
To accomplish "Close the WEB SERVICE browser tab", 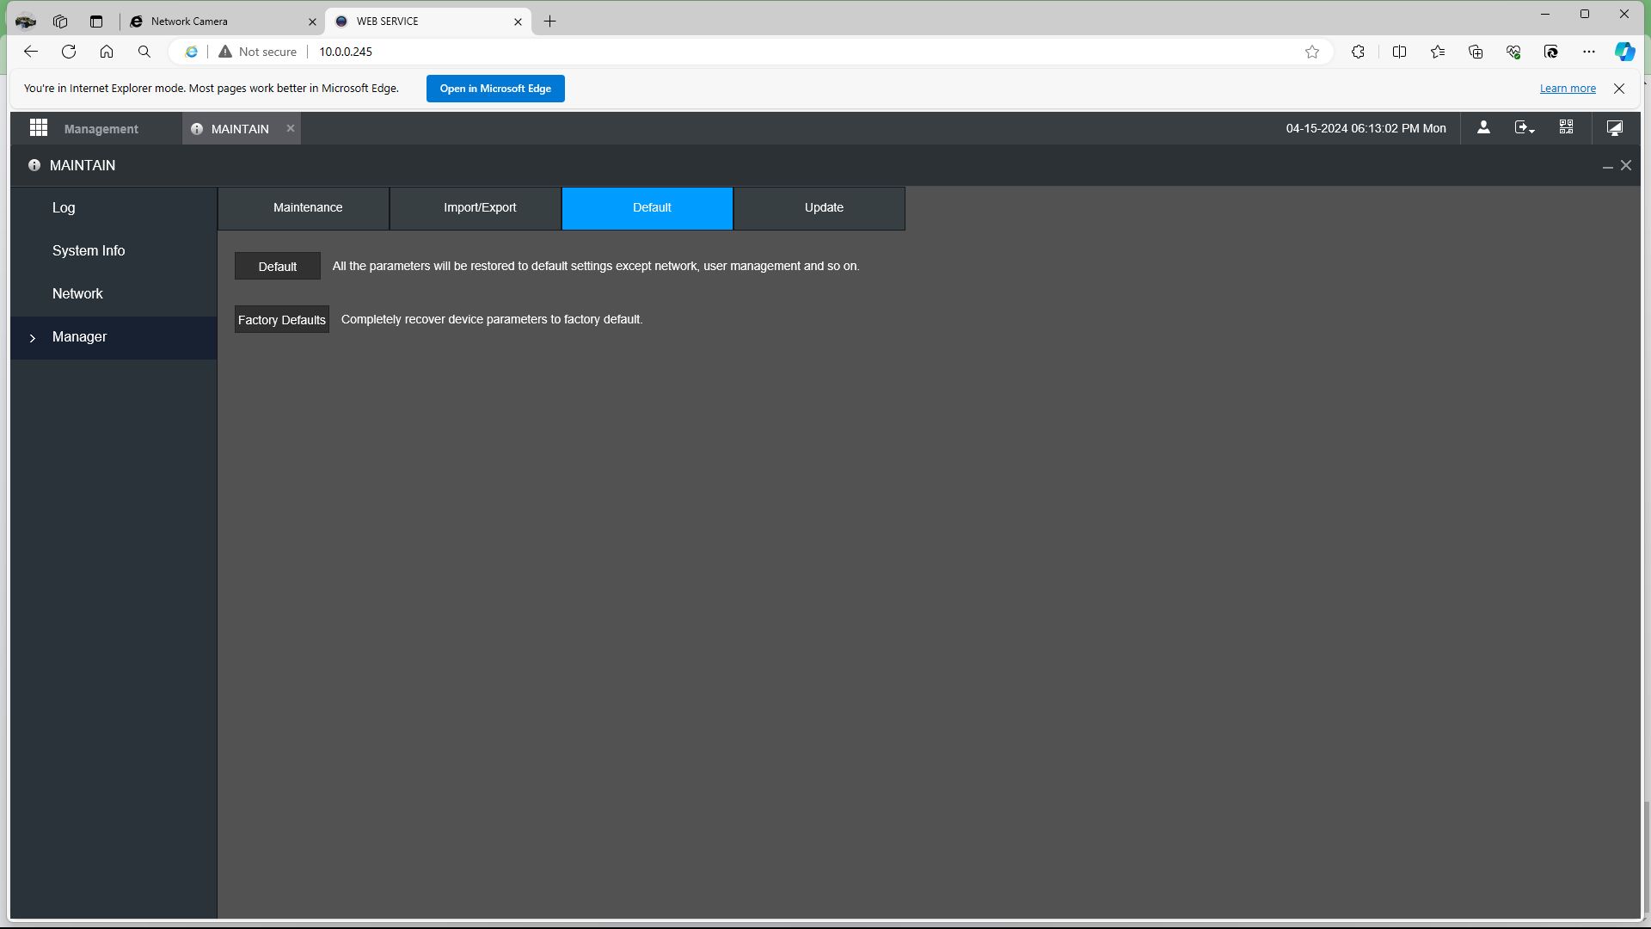I will click(518, 22).
